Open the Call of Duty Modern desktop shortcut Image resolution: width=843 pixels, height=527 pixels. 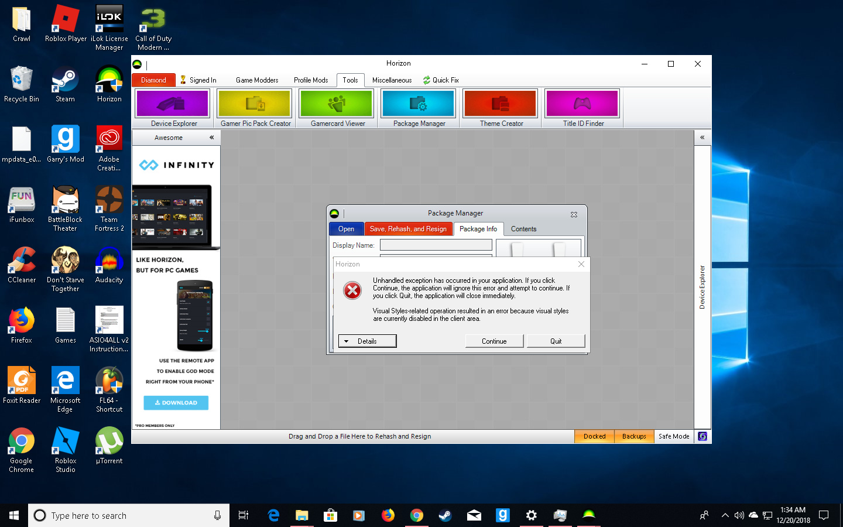[153, 28]
